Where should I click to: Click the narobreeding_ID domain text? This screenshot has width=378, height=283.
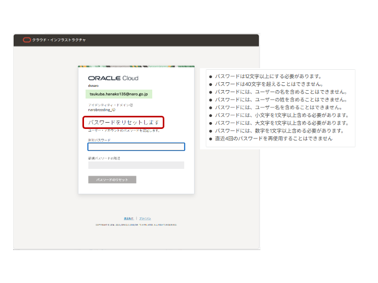pos(101,110)
